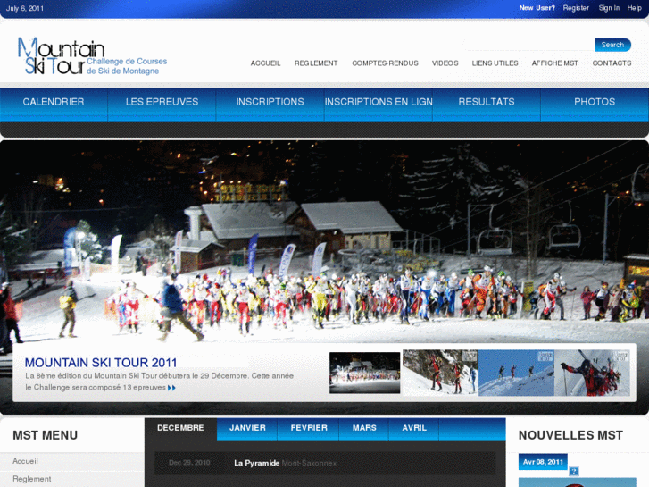
Task: Open the VIDEOS menu item
Action: pyautogui.click(x=445, y=63)
